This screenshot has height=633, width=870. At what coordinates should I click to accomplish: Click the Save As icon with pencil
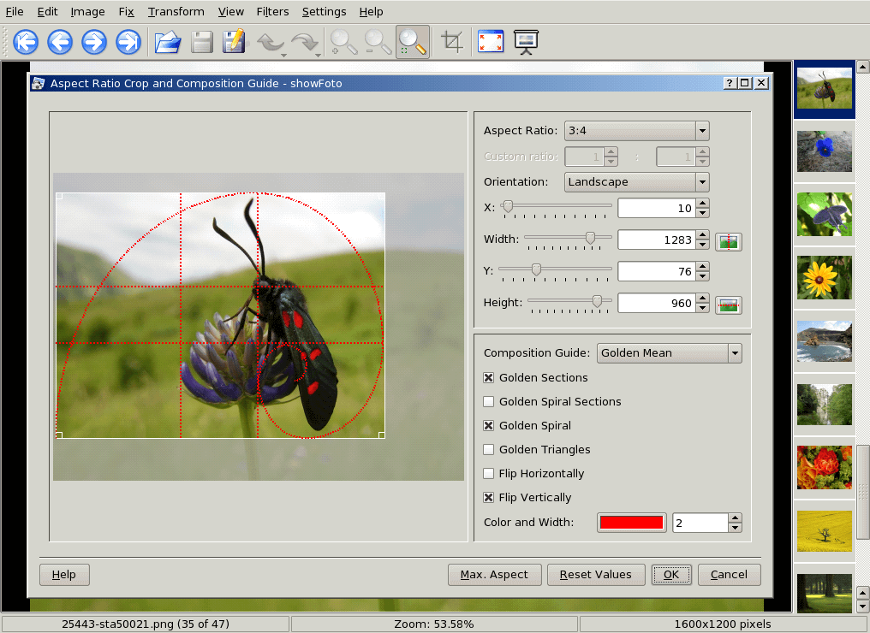click(x=234, y=41)
